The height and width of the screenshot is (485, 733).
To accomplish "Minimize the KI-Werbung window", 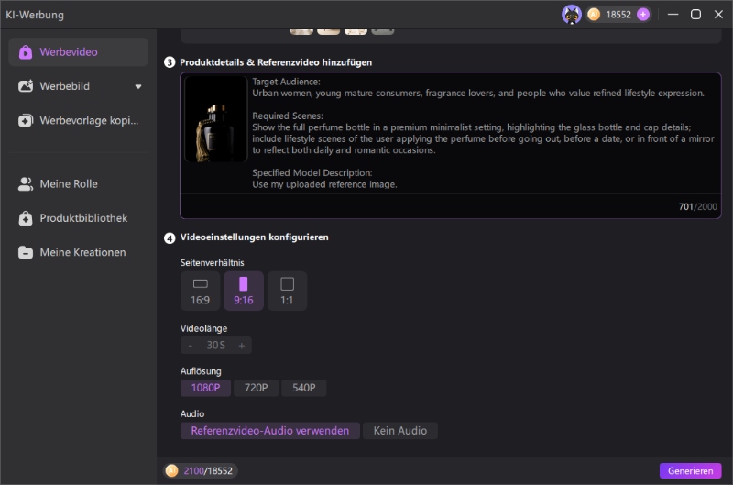I will coord(673,15).
